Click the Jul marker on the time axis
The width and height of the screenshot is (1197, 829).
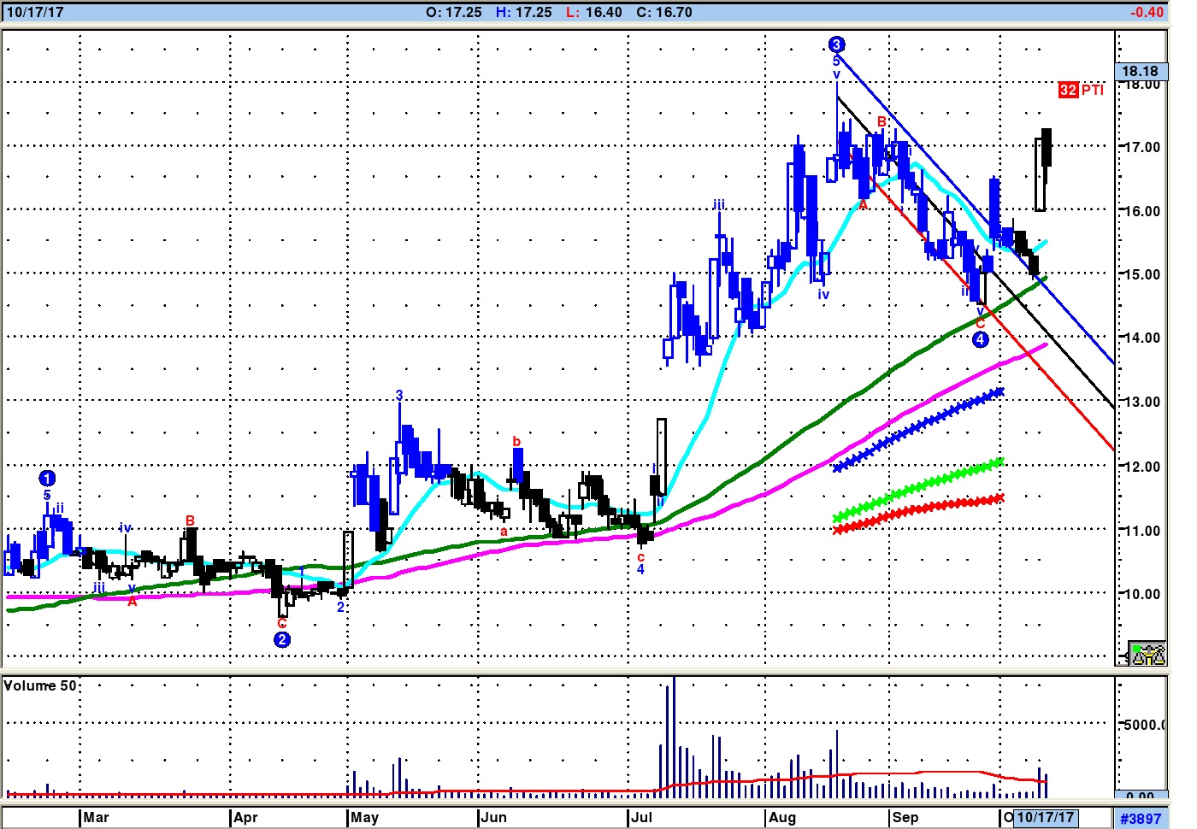pos(641,817)
